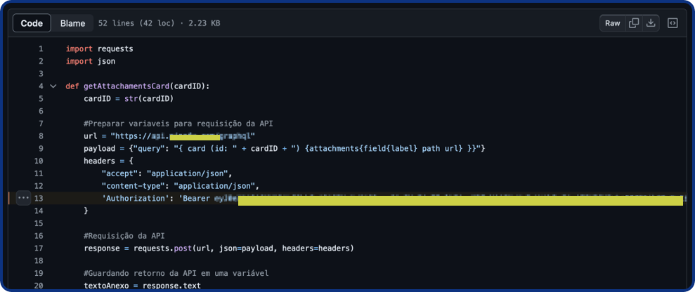Open the symbols panel icon

pos(673,23)
